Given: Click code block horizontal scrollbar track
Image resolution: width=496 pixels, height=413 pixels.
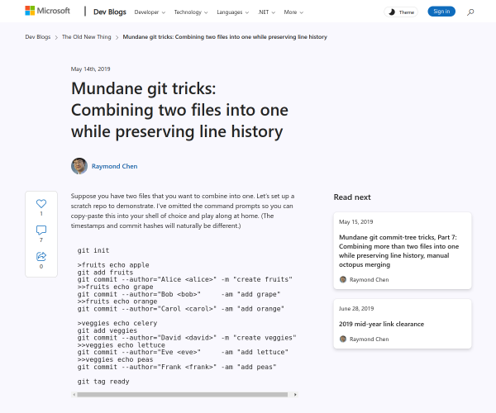Looking at the screenshot, I should click(x=184, y=394).
